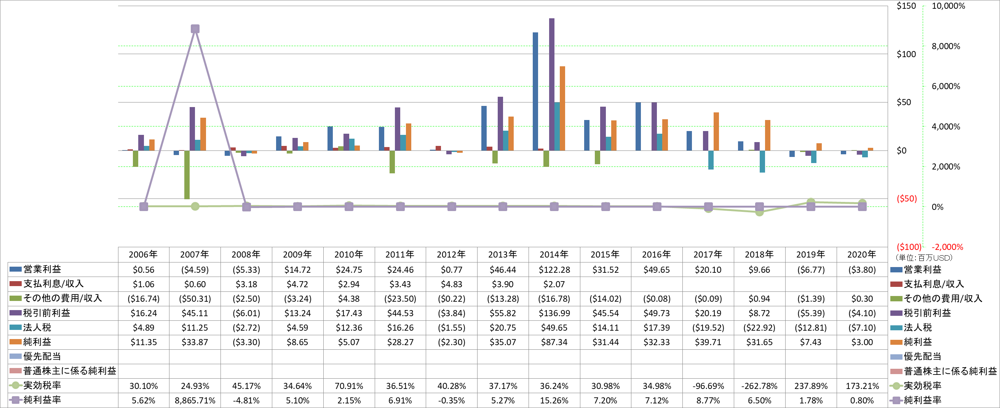This screenshot has height=408, width=1000.
Task: Click the 4,000% percentage axis label
Action: [x=946, y=126]
